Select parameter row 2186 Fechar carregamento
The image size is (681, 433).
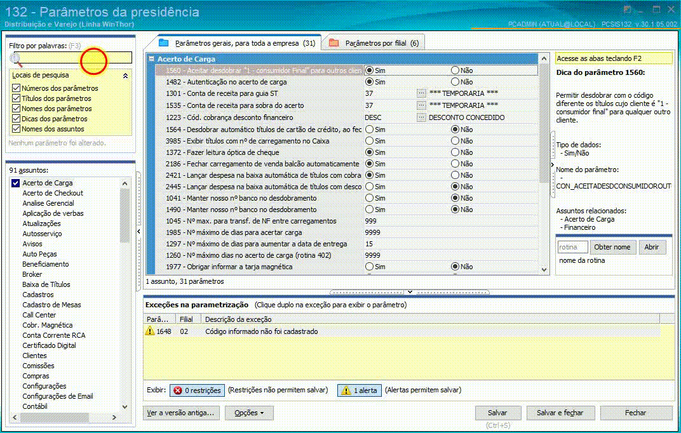click(262, 164)
